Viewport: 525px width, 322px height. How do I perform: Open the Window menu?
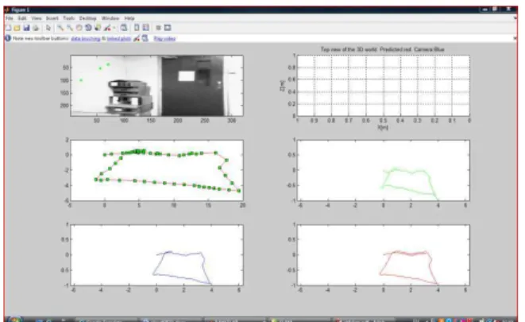click(x=110, y=18)
